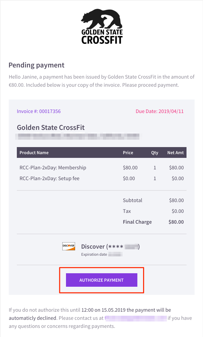Click the Discover card number text

[110, 247]
